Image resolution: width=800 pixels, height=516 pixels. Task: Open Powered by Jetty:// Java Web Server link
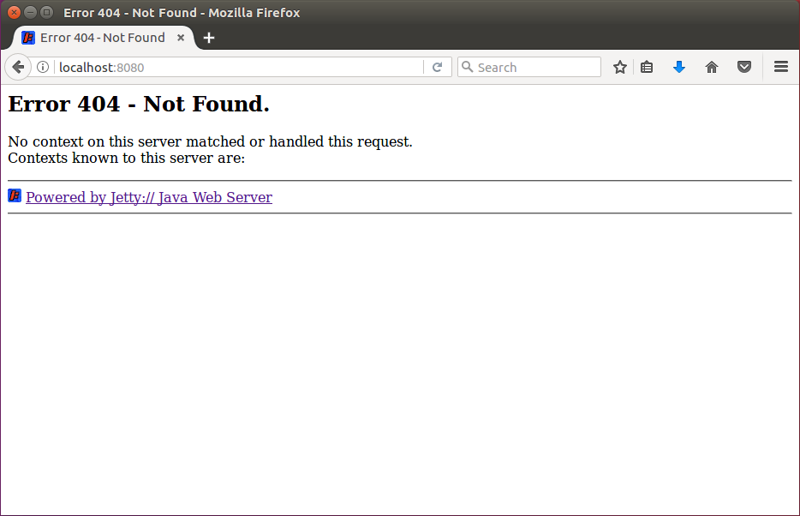pos(149,197)
